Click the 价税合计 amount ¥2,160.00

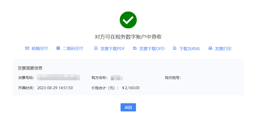click(x=131, y=88)
